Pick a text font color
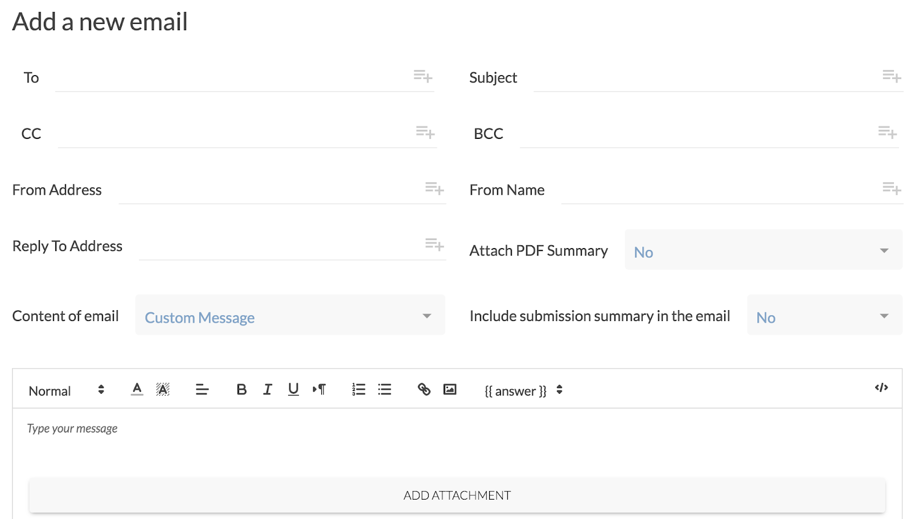This screenshot has width=911, height=519. 137,389
